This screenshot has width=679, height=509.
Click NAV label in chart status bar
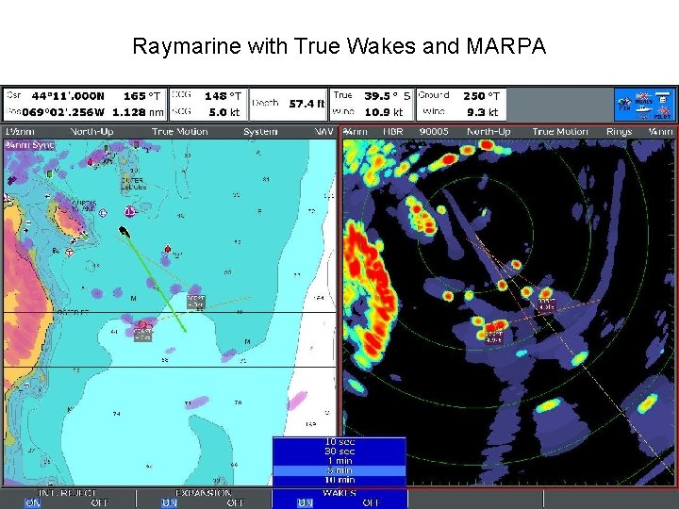coord(323,132)
